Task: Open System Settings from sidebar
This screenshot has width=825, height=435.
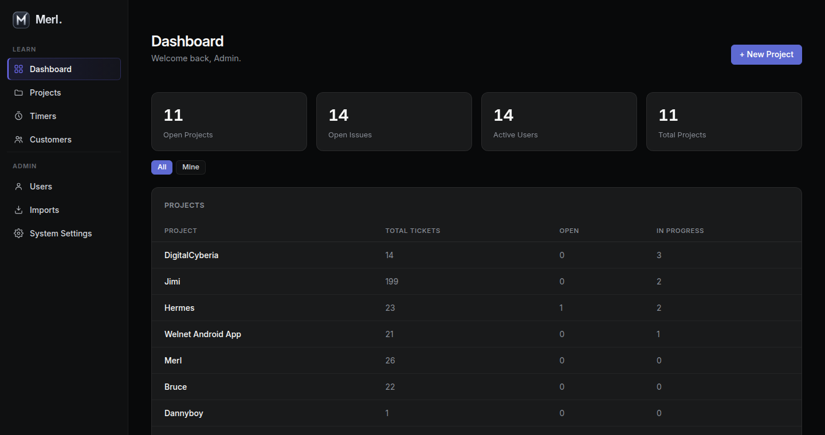Action: (x=64, y=234)
